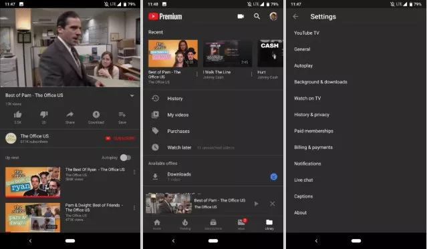Go back from Settings with arrow
This screenshot has height=249, width=427.
point(295,17)
